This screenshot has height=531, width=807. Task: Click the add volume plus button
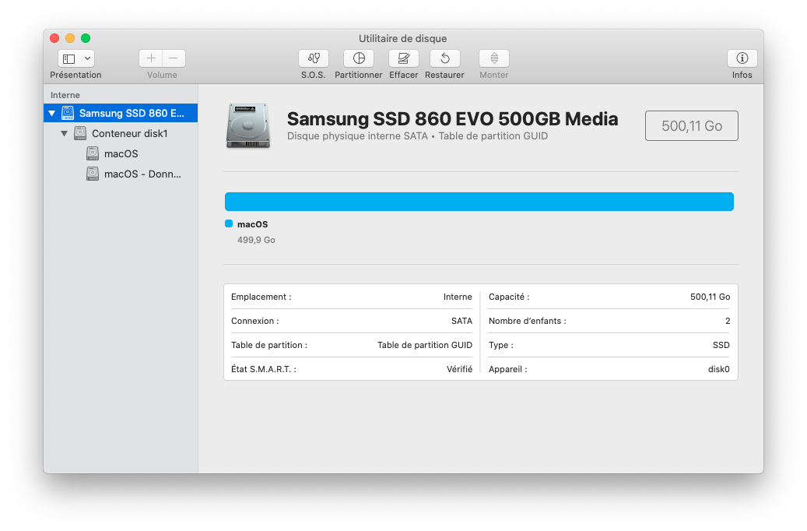coord(151,58)
